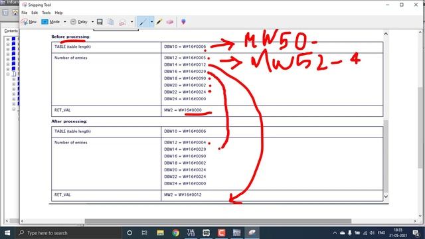Open clock showing 18:35

click(398, 233)
